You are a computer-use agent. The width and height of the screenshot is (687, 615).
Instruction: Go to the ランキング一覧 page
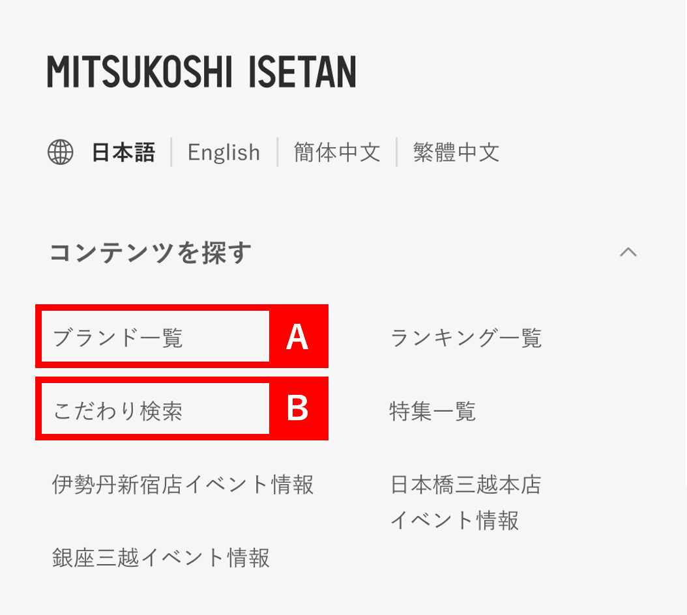[x=466, y=337]
